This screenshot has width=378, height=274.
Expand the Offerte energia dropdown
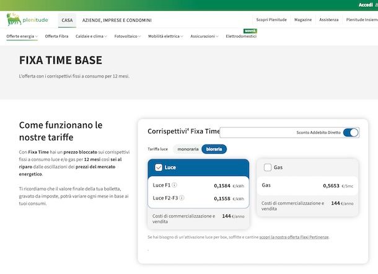tap(22, 37)
